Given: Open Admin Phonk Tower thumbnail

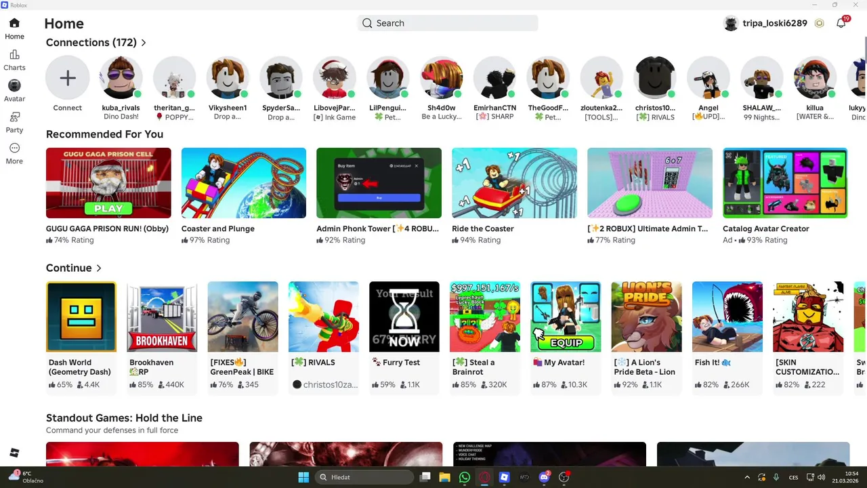Looking at the screenshot, I should click(x=379, y=183).
